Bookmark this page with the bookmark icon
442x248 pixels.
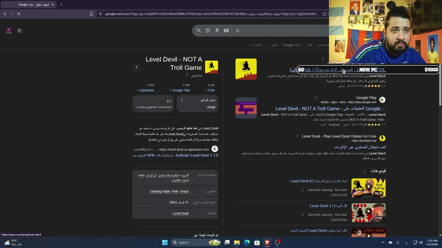[91, 14]
